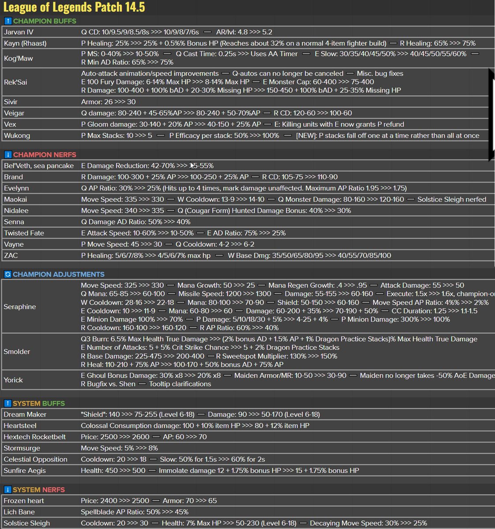Click the Wukong champion name
Image resolution: width=495 pixels, height=529 pixels.
pos(17,136)
